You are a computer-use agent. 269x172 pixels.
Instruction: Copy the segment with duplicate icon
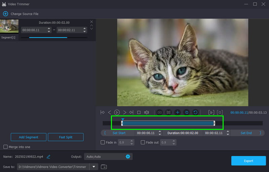pyautogui.click(x=187, y=113)
